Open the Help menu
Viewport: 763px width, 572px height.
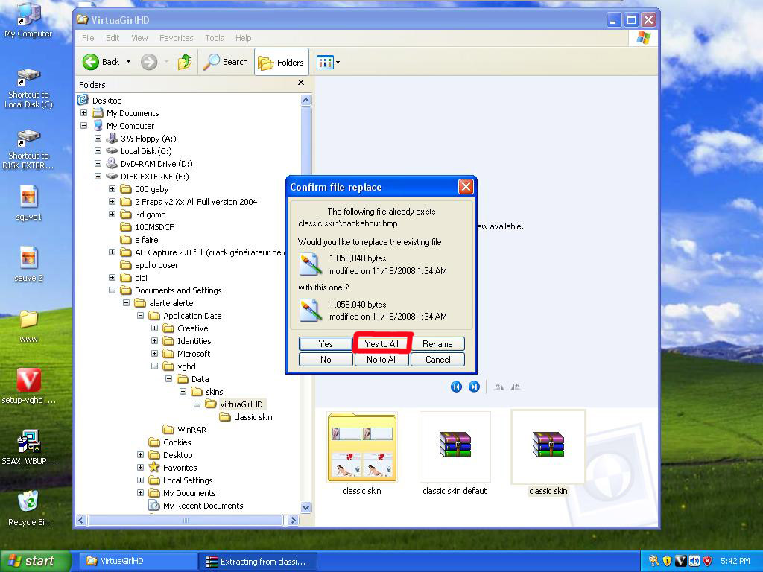pyautogui.click(x=244, y=38)
